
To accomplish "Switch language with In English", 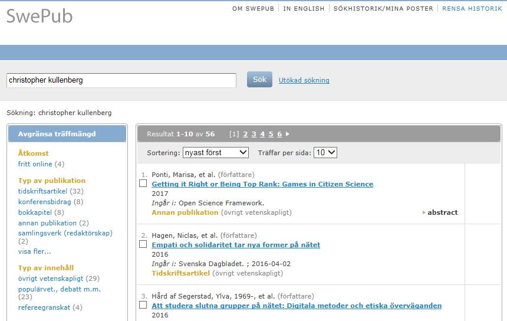I will pyautogui.click(x=304, y=9).
